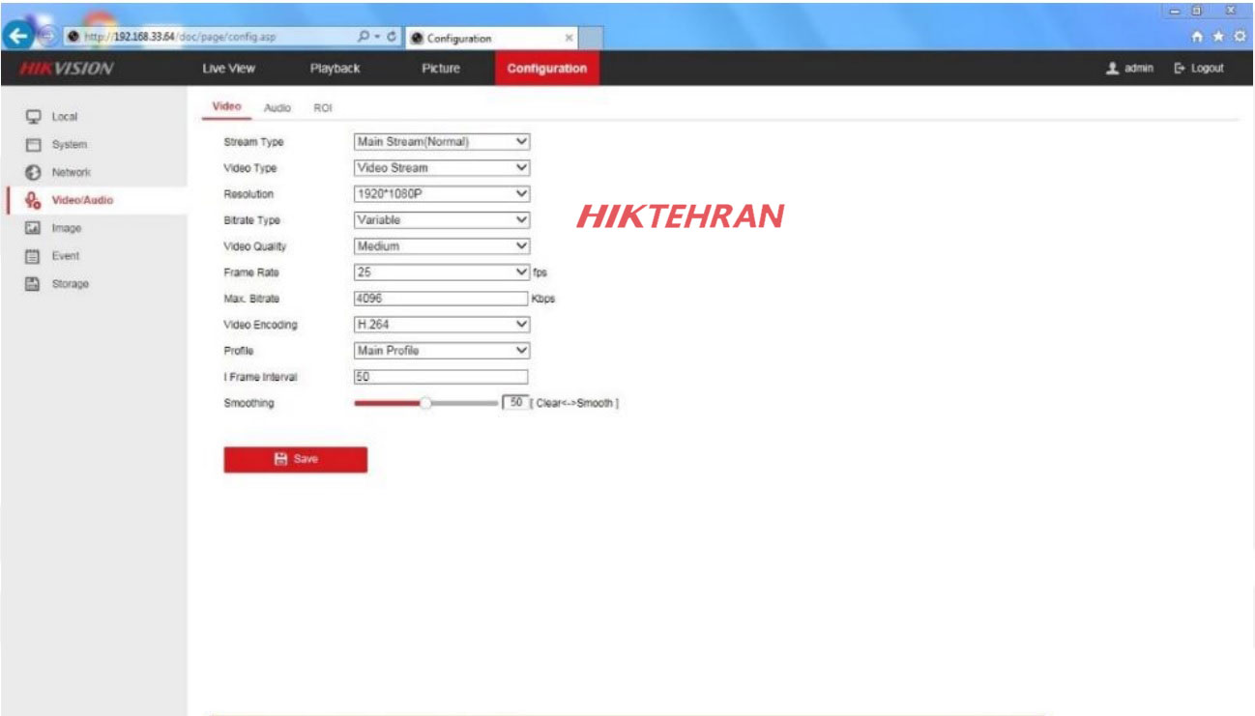Viewport: 1255px width, 716px height.
Task: Click the 'Kbps' unit text
Action: point(543,300)
